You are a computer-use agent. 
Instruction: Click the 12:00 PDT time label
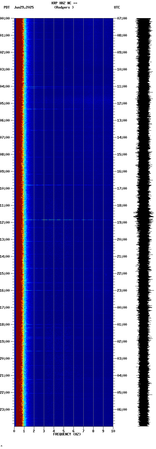5,223
